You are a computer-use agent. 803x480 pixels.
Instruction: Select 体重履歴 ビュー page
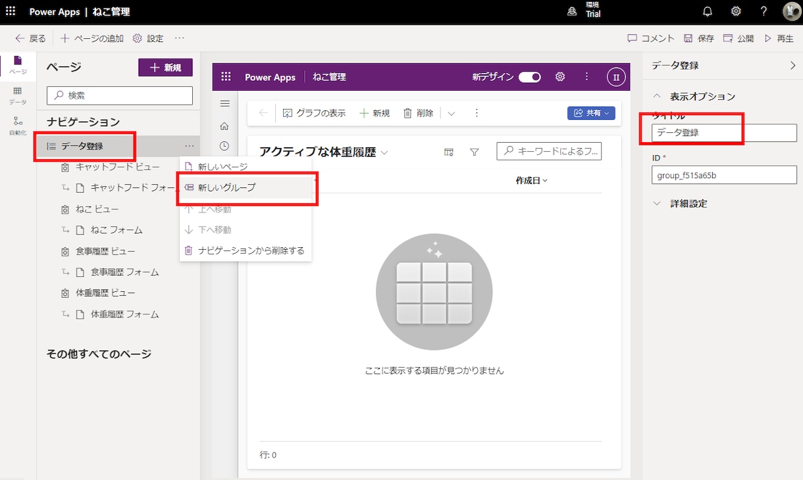(105, 293)
